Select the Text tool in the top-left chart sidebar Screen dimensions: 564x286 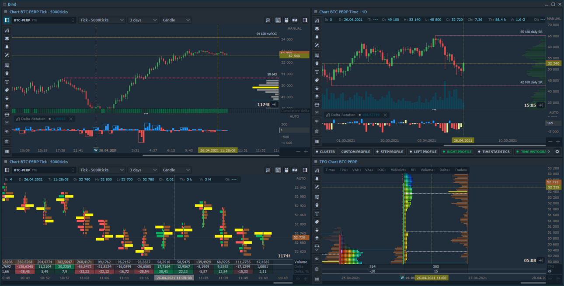[7, 82]
